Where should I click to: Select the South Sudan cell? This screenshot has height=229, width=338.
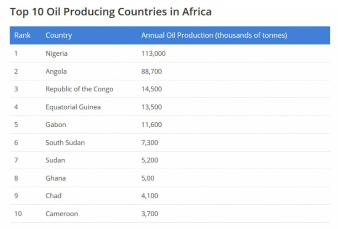(65, 142)
